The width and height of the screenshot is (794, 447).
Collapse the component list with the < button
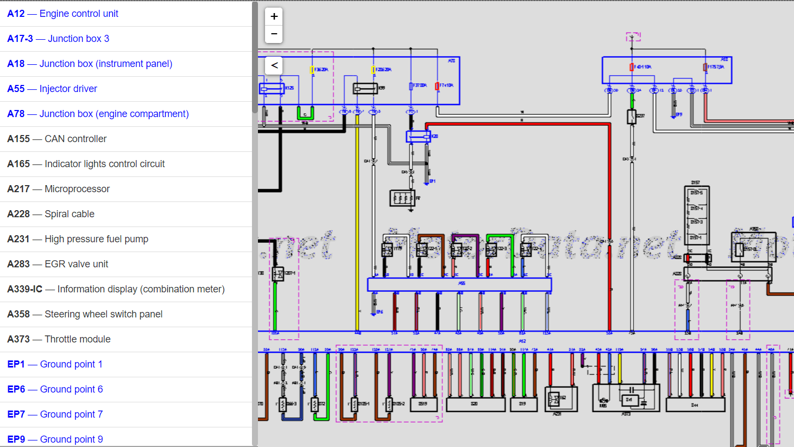point(274,65)
